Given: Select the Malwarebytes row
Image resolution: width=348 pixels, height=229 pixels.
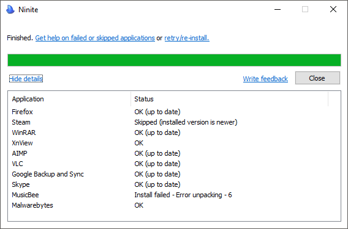Looking at the screenshot, I should pyautogui.click(x=174, y=205).
